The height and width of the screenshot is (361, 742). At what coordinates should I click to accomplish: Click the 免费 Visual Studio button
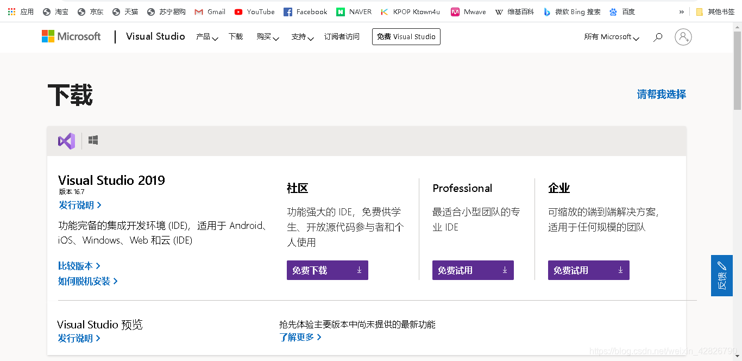tap(406, 36)
